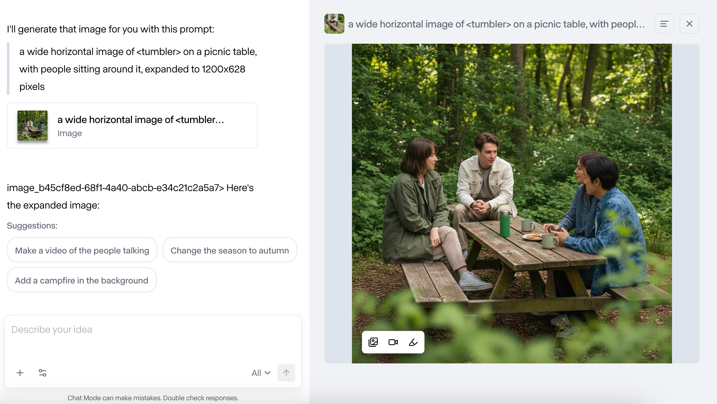The image size is (717, 404).
Task: Expand the All mode dropdown
Action: (x=261, y=373)
